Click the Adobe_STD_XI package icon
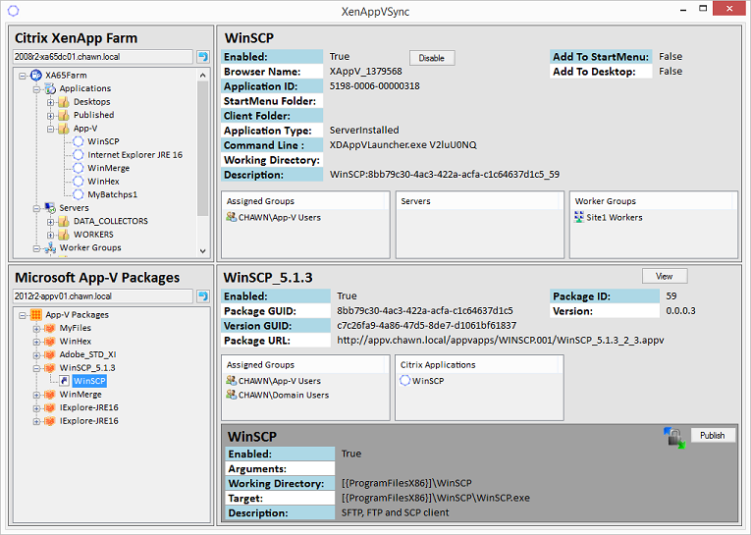This screenshot has height=535, width=751. (50, 354)
